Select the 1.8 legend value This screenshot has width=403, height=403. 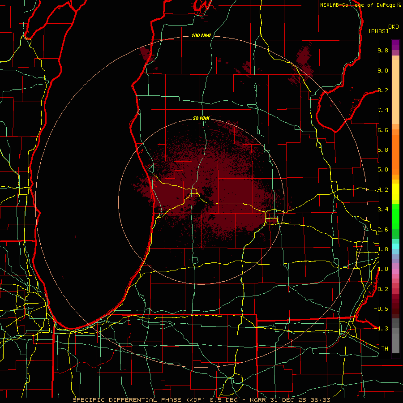point(383,249)
